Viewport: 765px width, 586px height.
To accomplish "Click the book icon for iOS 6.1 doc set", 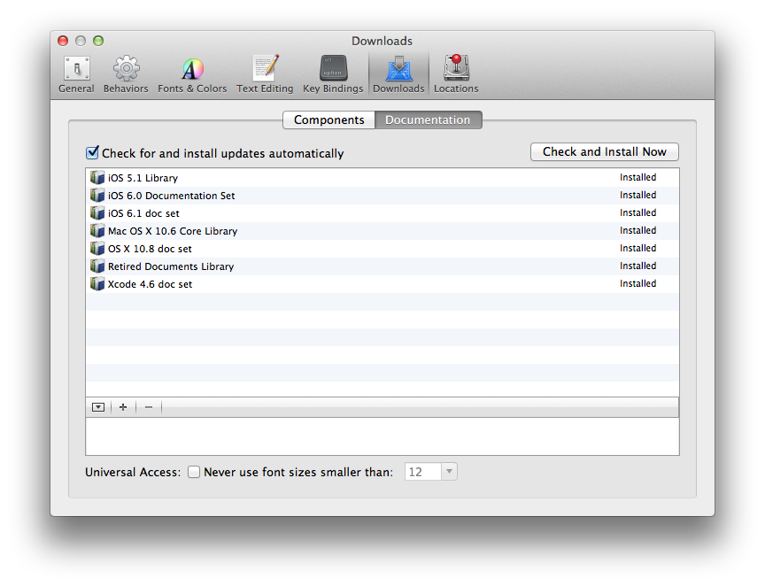I will tap(97, 212).
